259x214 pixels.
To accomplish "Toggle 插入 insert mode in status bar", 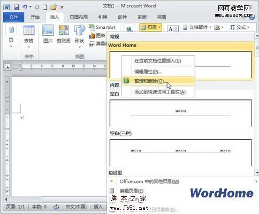I will [x=98, y=207].
